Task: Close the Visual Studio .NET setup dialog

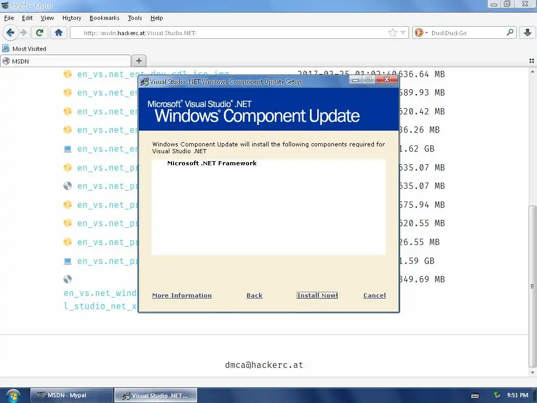Action: click(x=387, y=80)
